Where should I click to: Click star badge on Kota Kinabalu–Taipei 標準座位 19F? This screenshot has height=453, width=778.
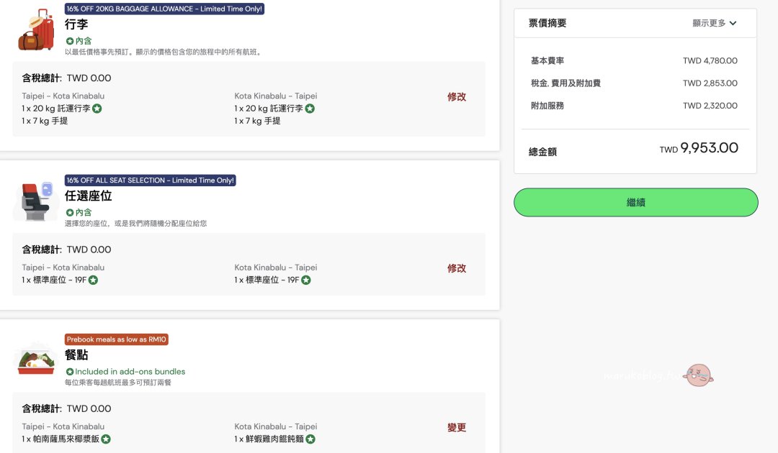[x=306, y=280]
